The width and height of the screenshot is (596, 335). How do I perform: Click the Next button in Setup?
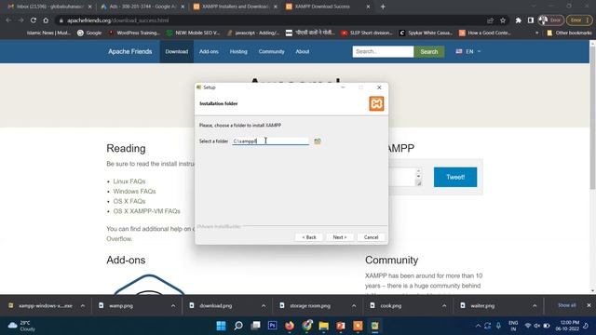coord(340,237)
